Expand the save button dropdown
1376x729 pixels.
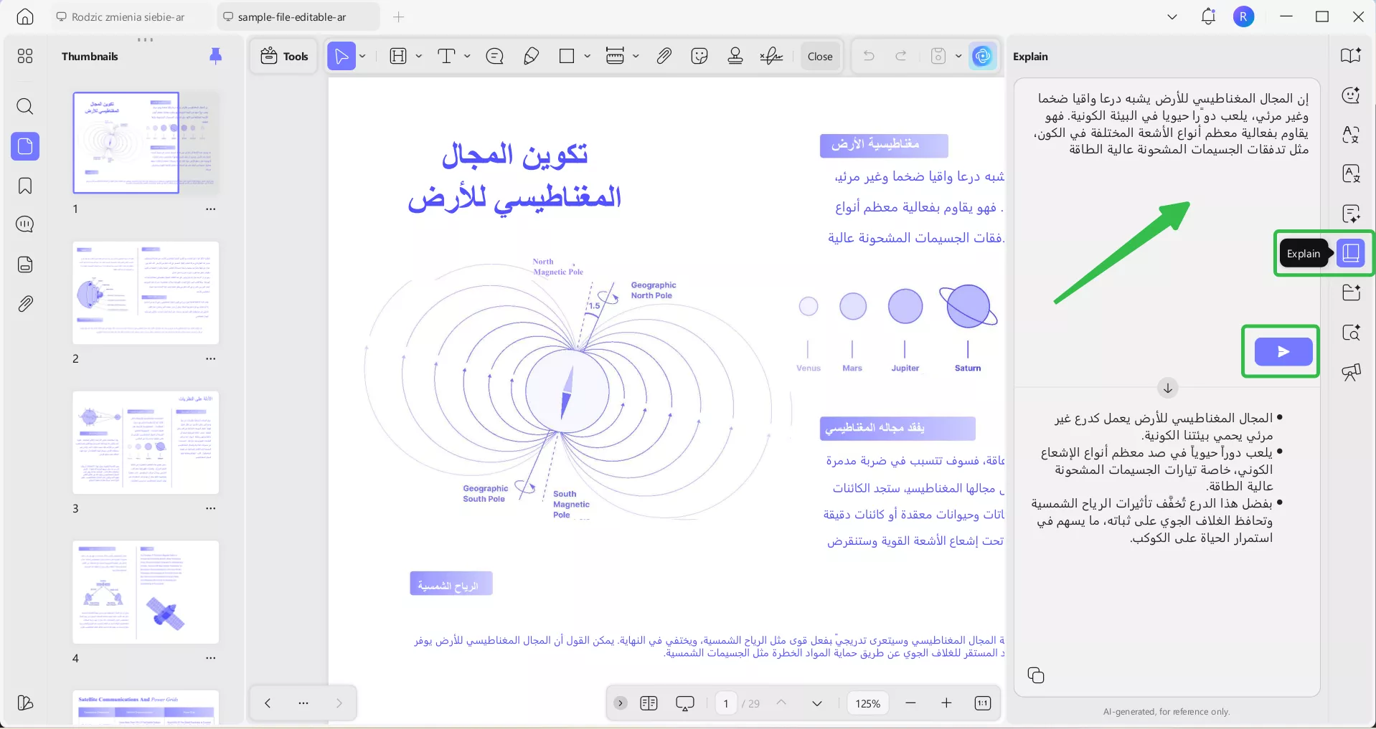click(958, 56)
